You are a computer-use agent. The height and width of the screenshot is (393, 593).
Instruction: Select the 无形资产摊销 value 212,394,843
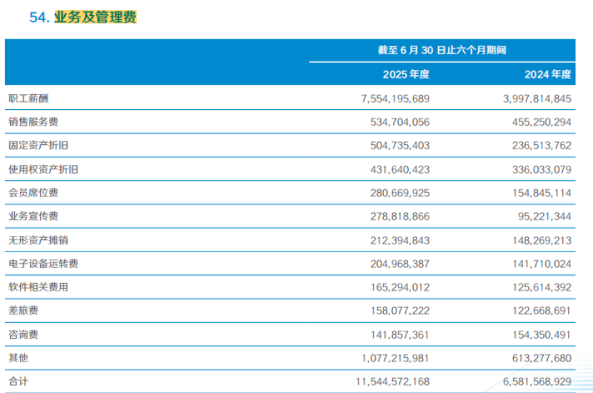(400, 241)
